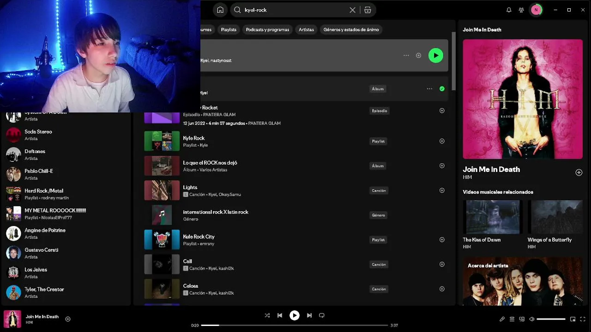
Task: Add the song Lights to liked songs
Action: click(x=442, y=190)
